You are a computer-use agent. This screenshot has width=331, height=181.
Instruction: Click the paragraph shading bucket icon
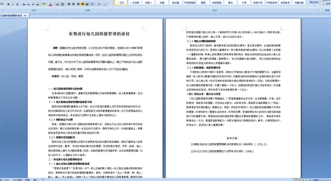click(98, 4)
